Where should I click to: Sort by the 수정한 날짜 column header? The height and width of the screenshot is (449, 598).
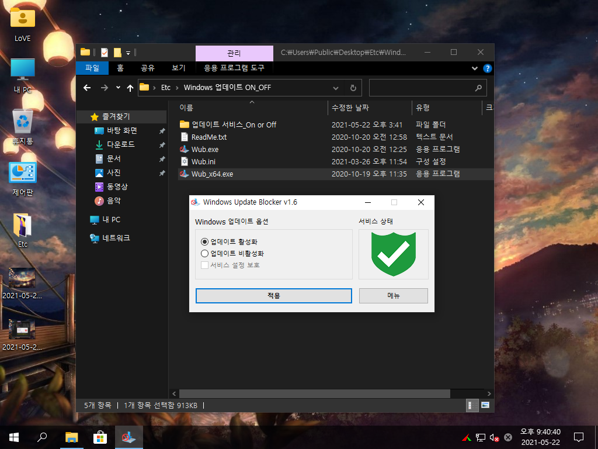click(x=370, y=108)
